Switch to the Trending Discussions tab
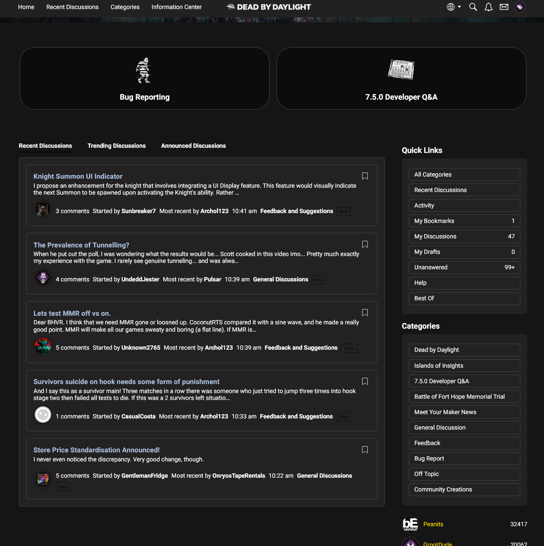Viewport: 544px width, 546px height. click(117, 146)
